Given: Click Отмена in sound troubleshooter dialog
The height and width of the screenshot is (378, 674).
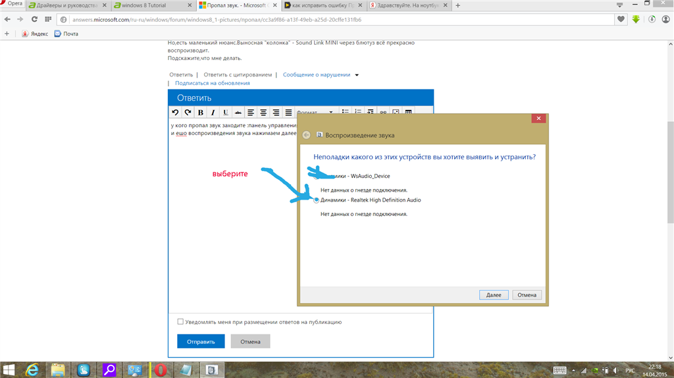Looking at the screenshot, I should (x=527, y=295).
